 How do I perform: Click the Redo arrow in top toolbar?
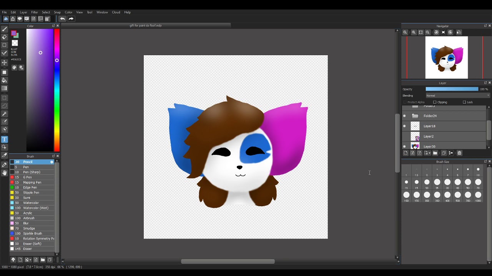click(x=71, y=19)
